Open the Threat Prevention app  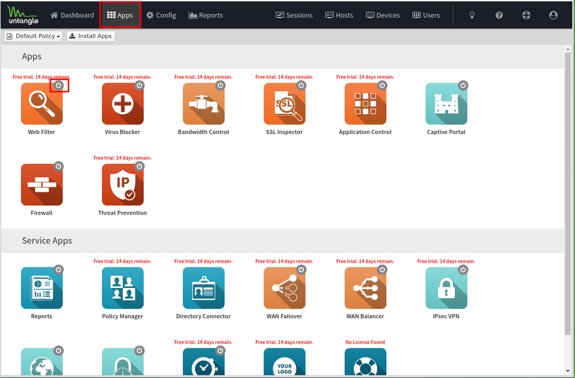click(x=123, y=184)
